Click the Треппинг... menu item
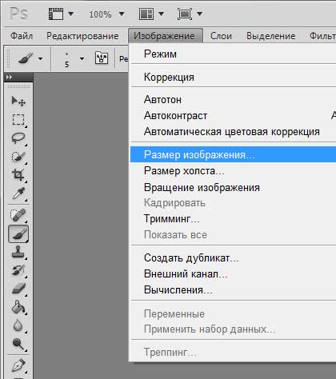336x379 pixels. [233, 353]
